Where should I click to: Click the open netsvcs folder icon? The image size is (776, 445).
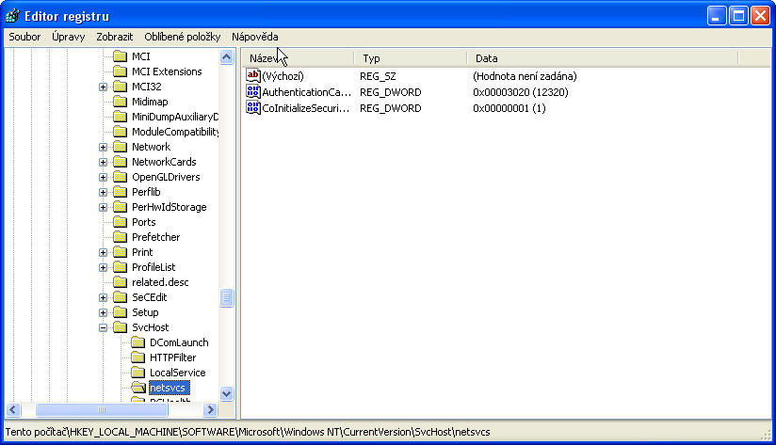pyautogui.click(x=138, y=388)
